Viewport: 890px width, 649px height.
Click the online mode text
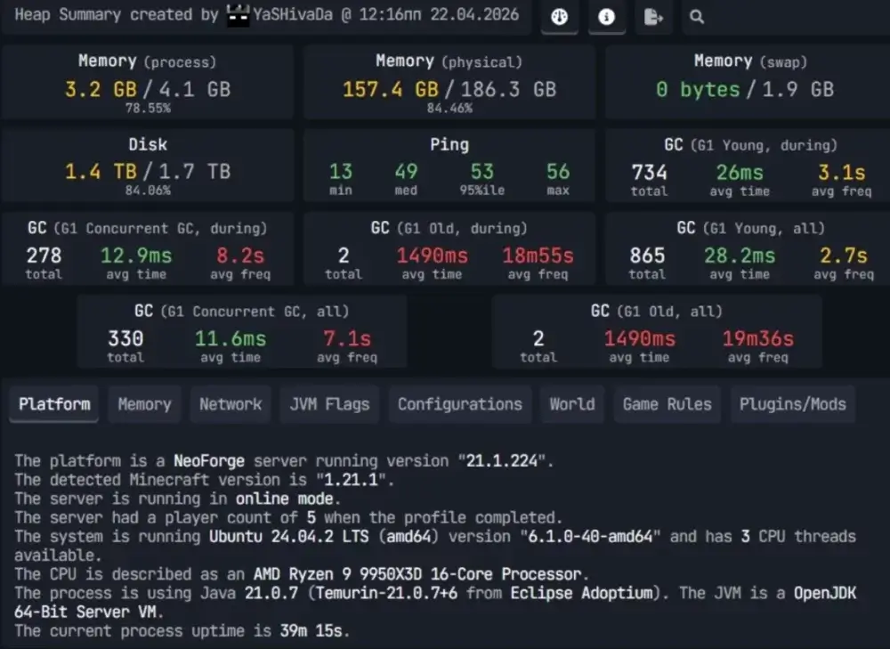pos(285,499)
